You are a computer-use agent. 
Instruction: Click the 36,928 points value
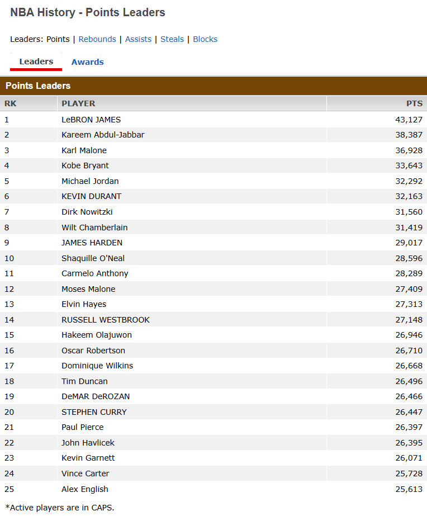[409, 150]
